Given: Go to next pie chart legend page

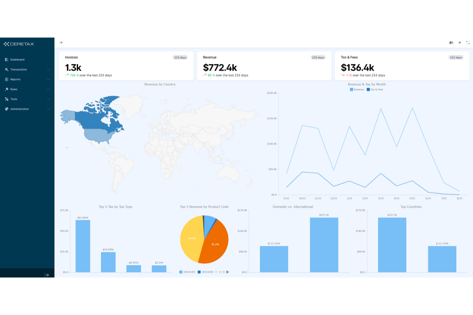Looking at the screenshot, I should [228, 272].
